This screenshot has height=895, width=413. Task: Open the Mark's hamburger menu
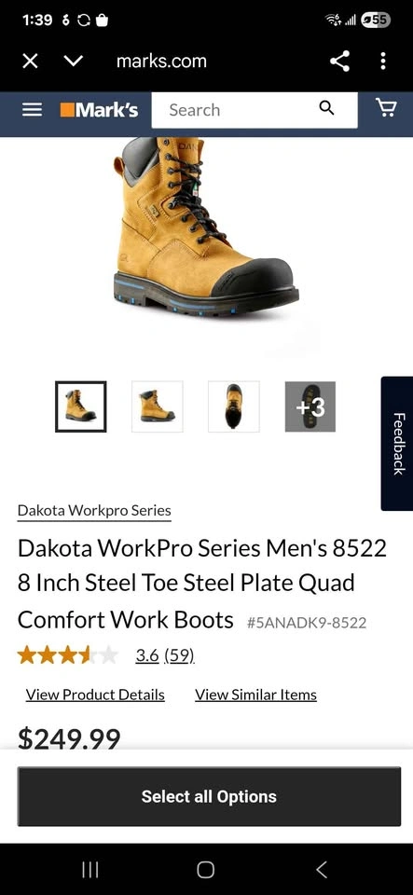[32, 110]
